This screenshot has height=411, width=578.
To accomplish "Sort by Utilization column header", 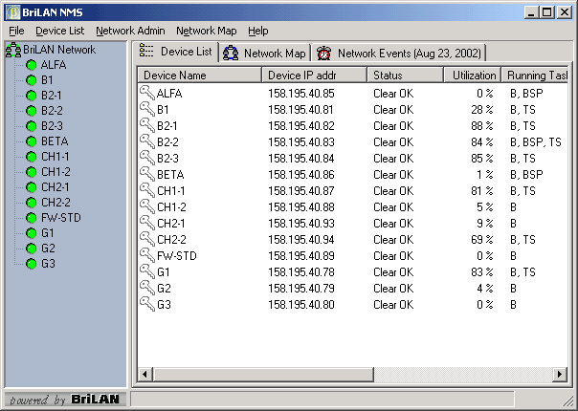I will 473,76.
